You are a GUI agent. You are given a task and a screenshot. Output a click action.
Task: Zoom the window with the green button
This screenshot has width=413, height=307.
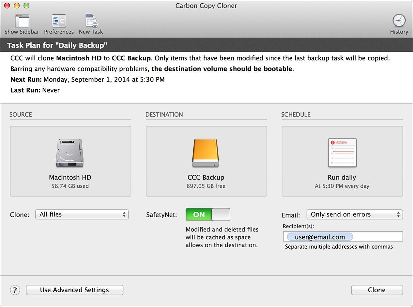point(26,6)
